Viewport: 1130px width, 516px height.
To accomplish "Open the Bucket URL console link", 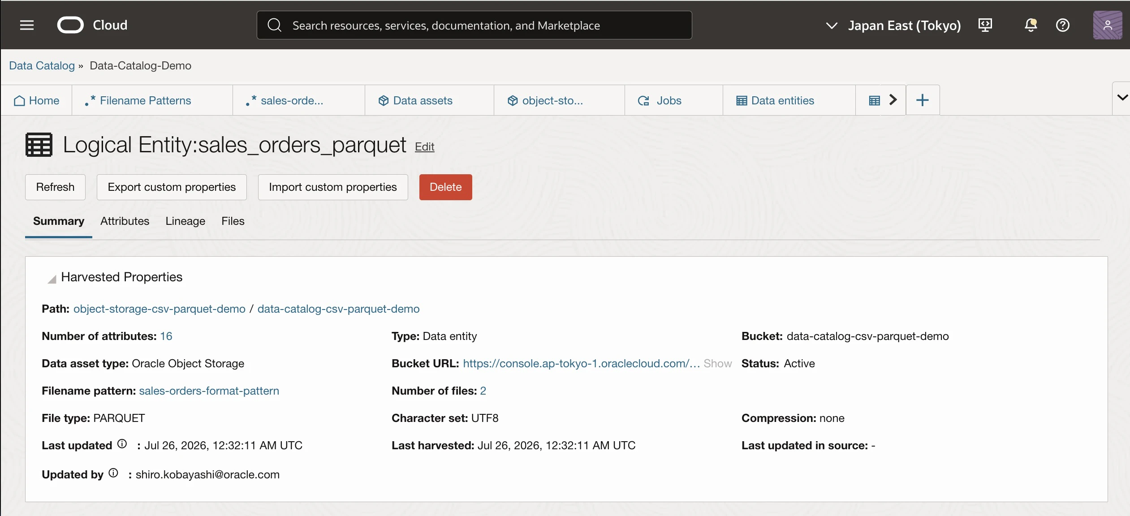I will pyautogui.click(x=581, y=363).
